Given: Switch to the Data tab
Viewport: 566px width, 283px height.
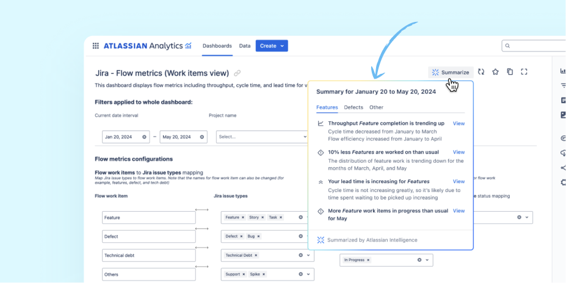Looking at the screenshot, I should pyautogui.click(x=245, y=46).
